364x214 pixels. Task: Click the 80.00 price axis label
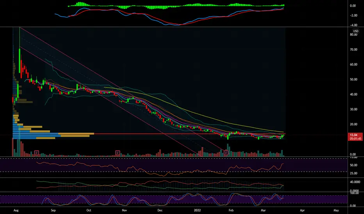[x=353, y=35]
